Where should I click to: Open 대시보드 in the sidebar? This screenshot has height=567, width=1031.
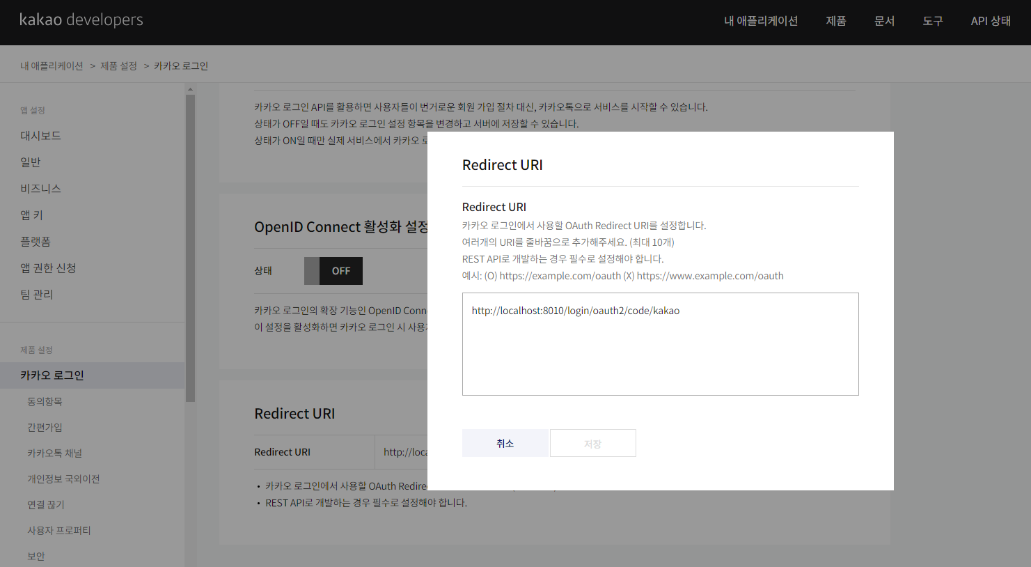click(x=40, y=136)
